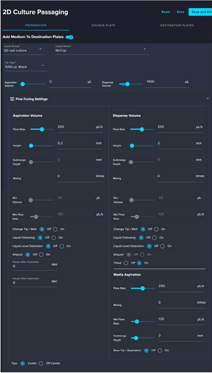The image size is (212, 373).
Task: Select Off for Aspiration Change Tip / Well
Action: coord(42,230)
